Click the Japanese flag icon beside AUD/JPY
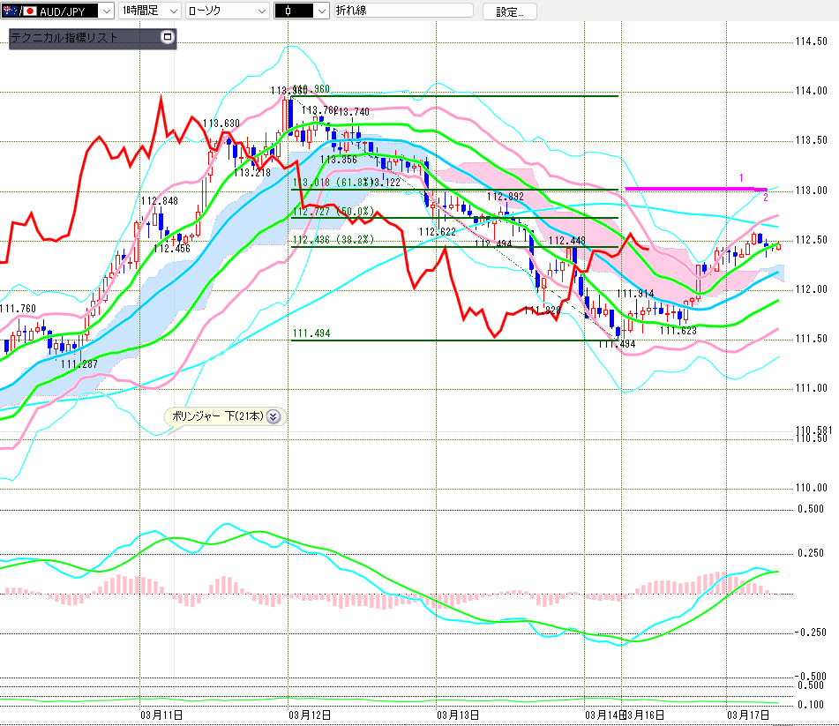839x726 pixels. click(30, 11)
